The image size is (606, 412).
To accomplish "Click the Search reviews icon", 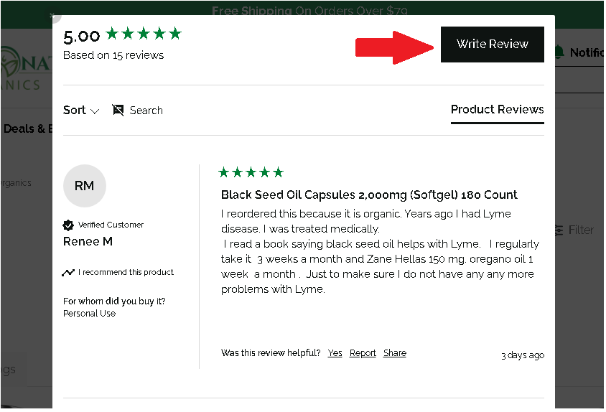I will click(x=118, y=110).
